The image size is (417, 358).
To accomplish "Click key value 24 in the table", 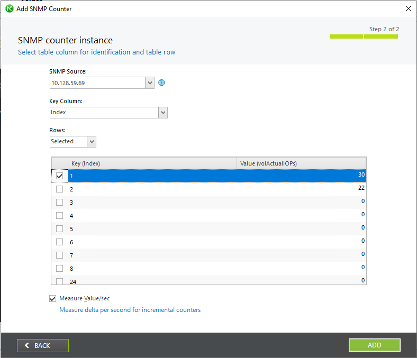I will pos(73,282).
